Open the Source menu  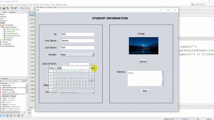click(x=18, y=5)
